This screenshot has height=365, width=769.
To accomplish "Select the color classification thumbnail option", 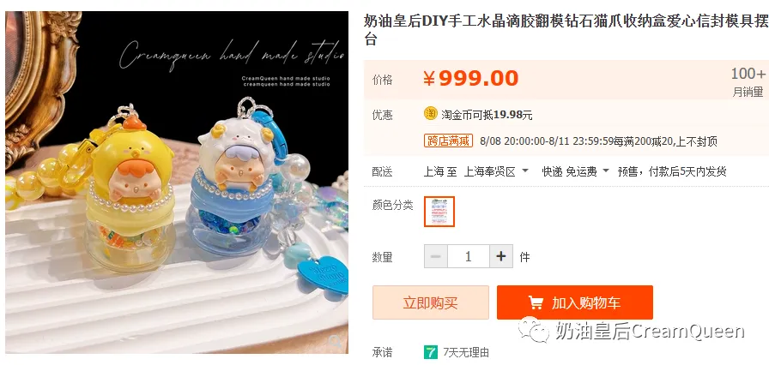I will 439,212.
